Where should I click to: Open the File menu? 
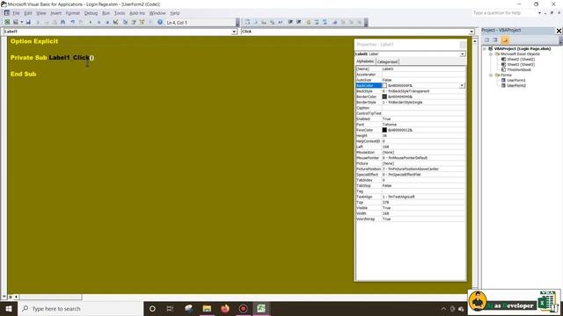pyautogui.click(x=16, y=13)
